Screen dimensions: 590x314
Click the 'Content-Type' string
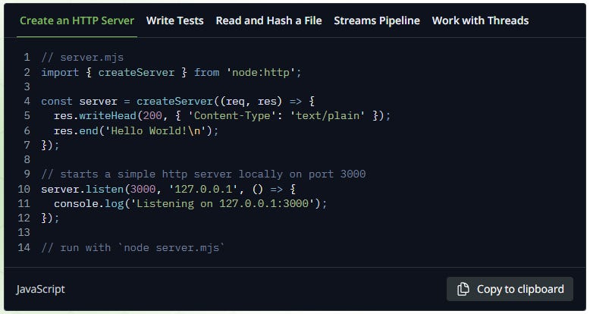click(x=232, y=115)
